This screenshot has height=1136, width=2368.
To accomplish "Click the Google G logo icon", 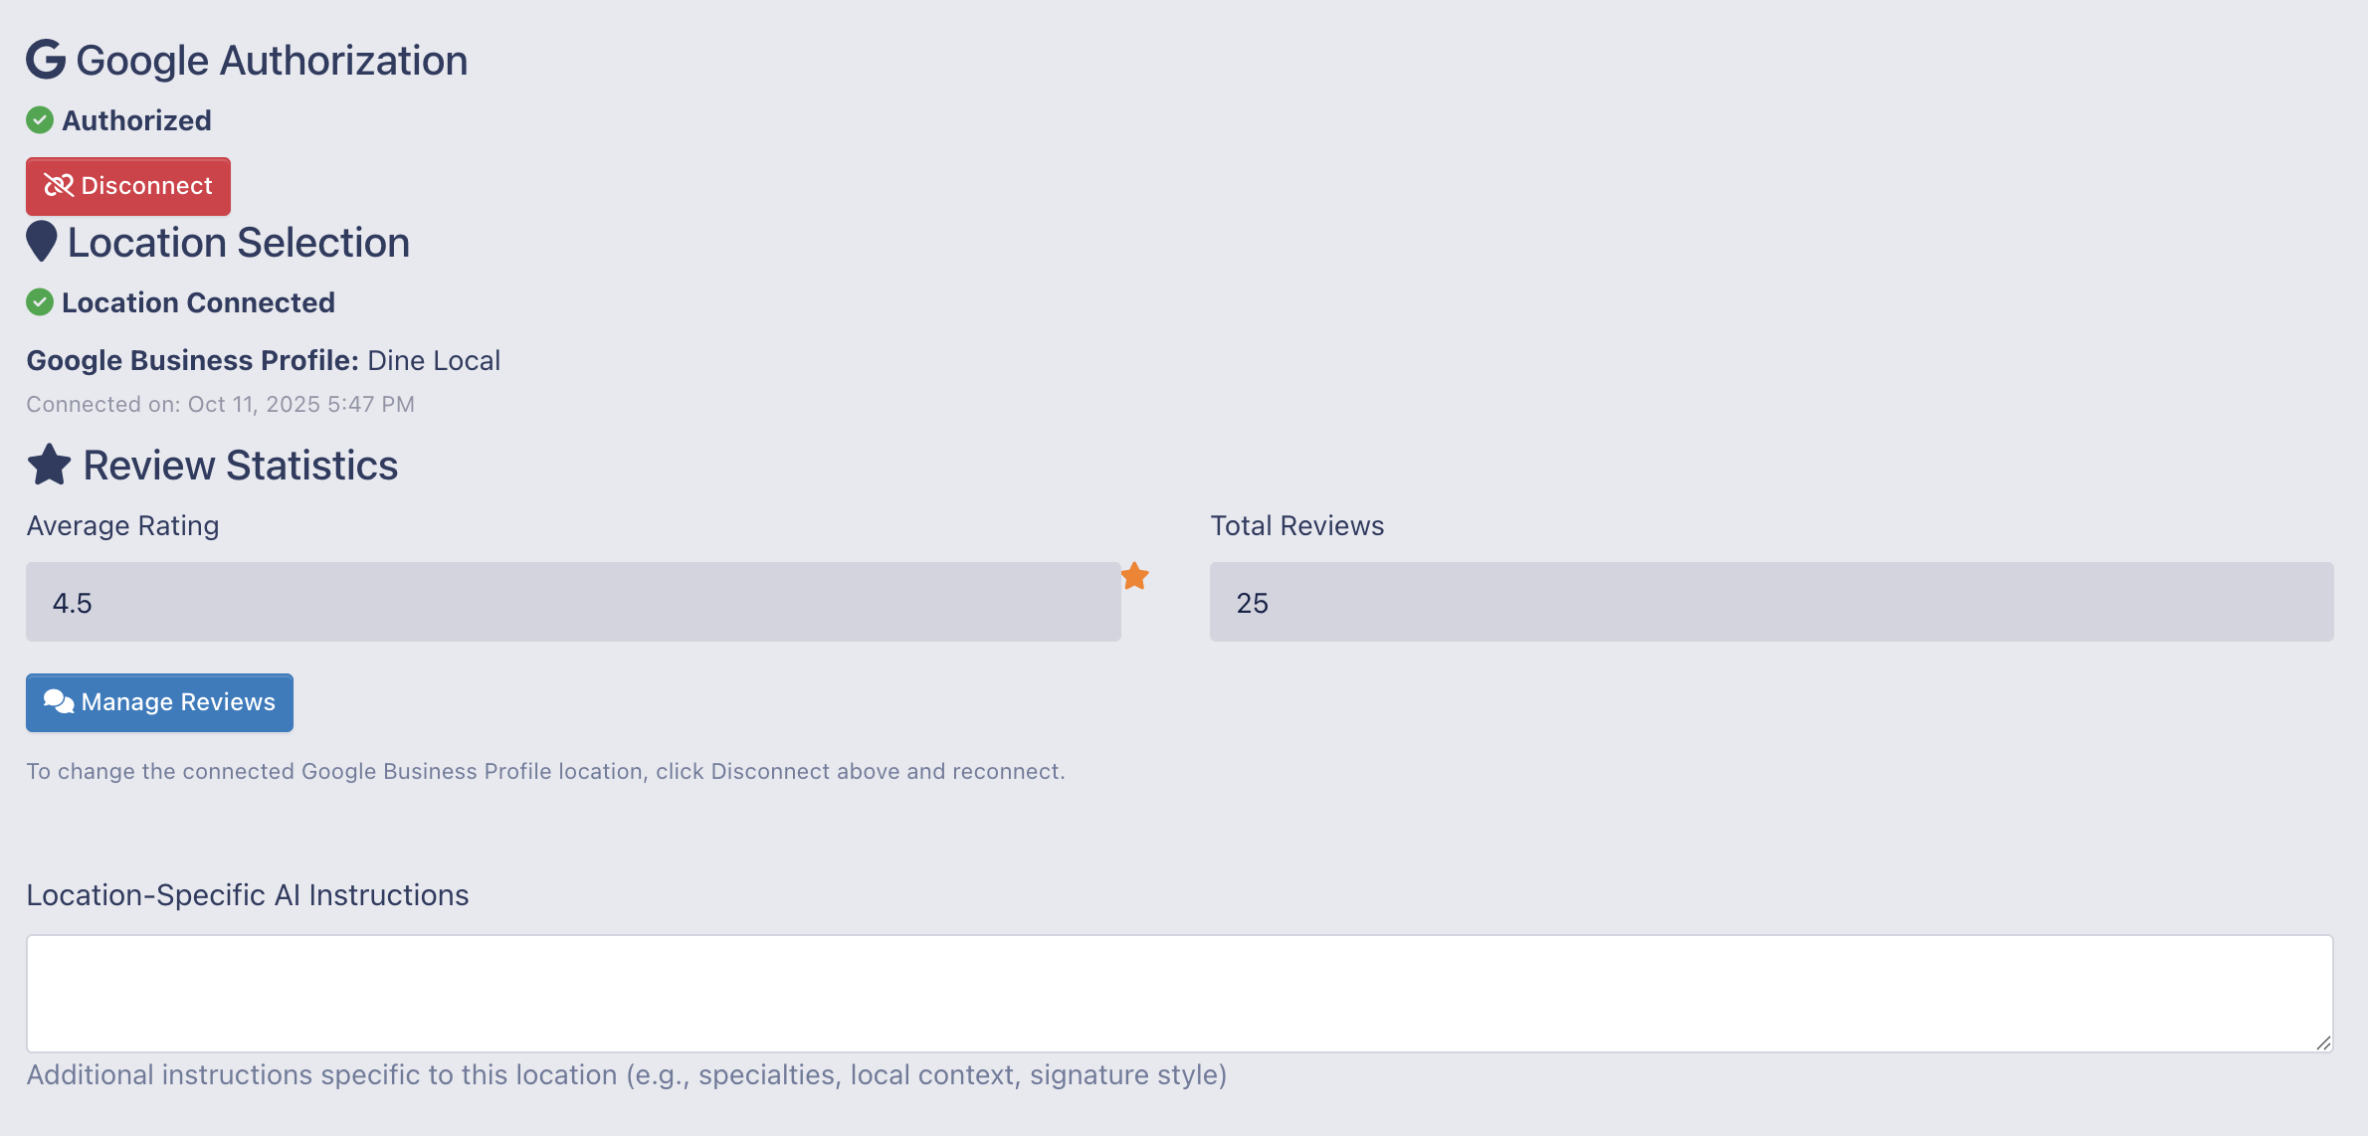I will [x=46, y=60].
